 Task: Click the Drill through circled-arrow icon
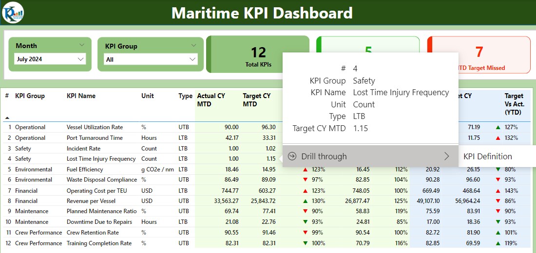coord(292,156)
